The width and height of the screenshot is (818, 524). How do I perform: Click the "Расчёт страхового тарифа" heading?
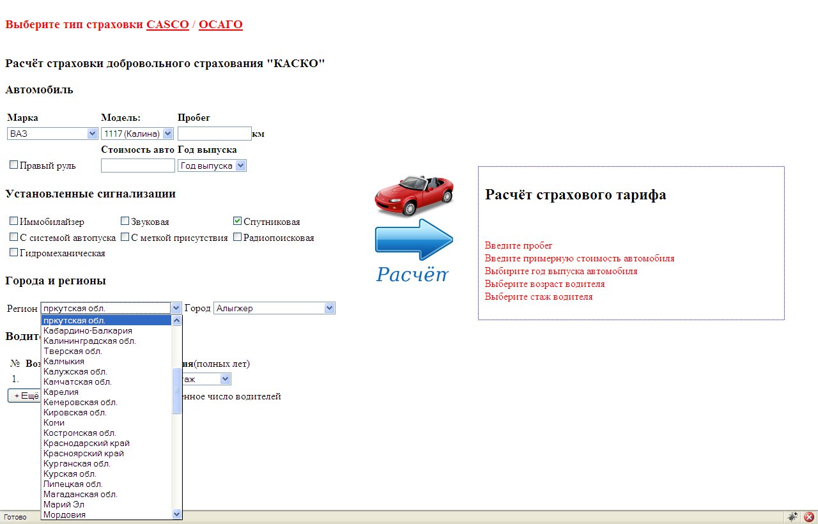(x=576, y=194)
